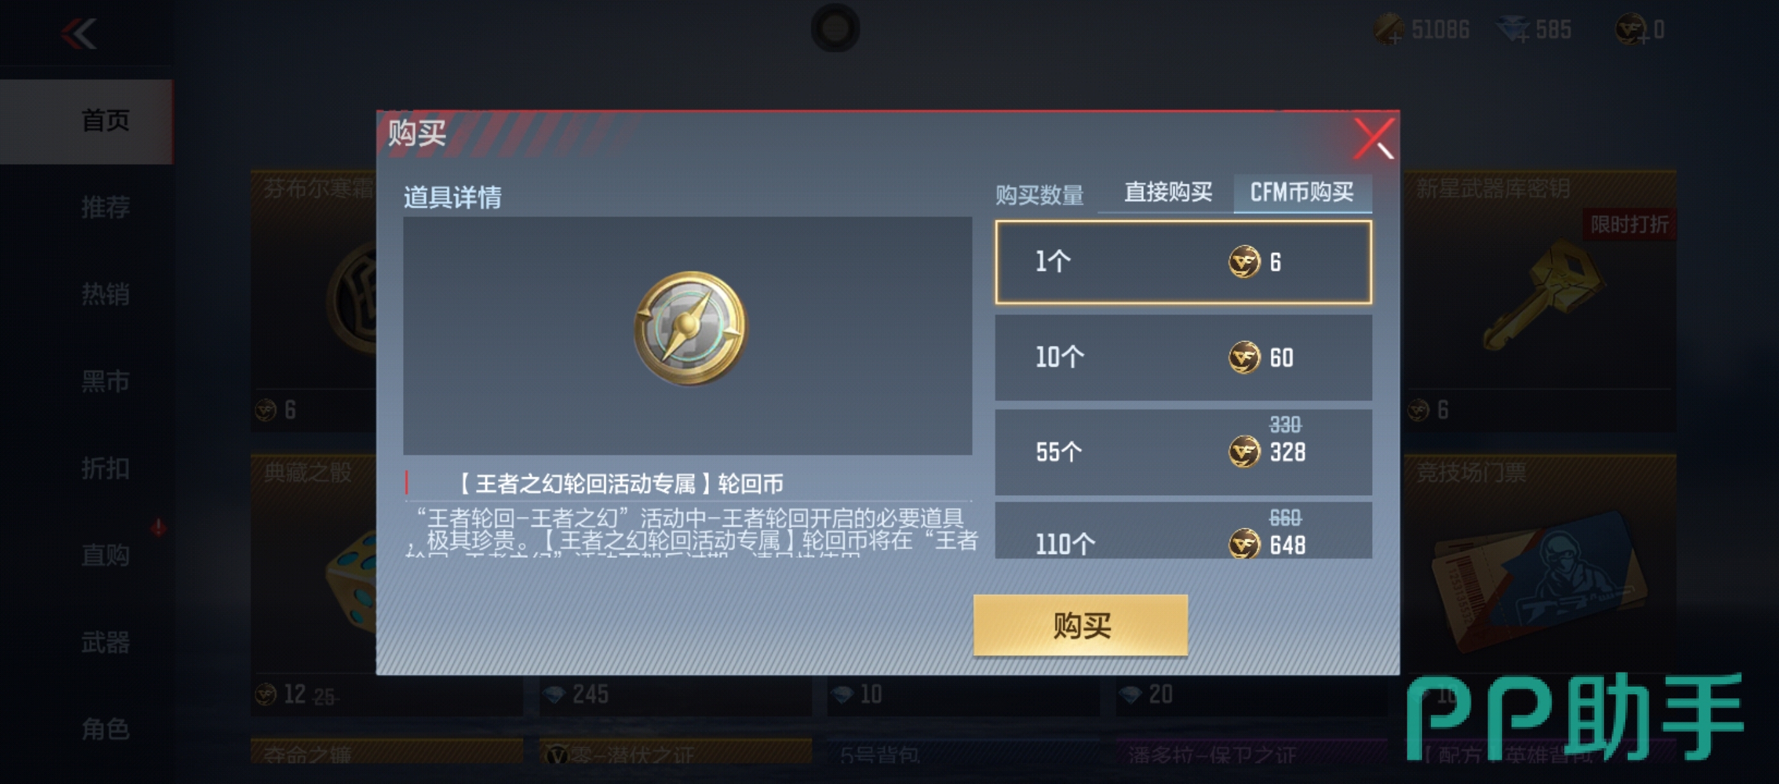This screenshot has height=784, width=1779.
Task: Select the 10个 for 60 option
Action: tap(1183, 357)
